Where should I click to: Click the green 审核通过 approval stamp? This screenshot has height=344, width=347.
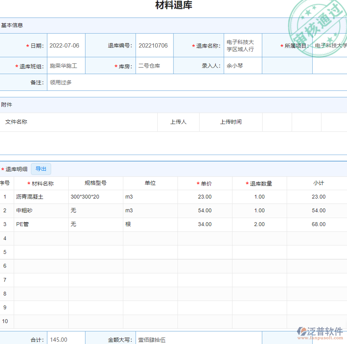[x=317, y=27]
